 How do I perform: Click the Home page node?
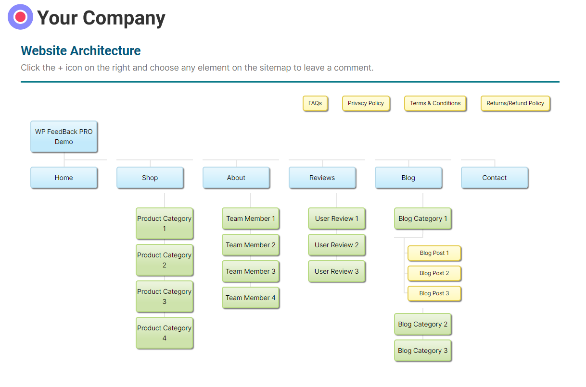pos(64,178)
